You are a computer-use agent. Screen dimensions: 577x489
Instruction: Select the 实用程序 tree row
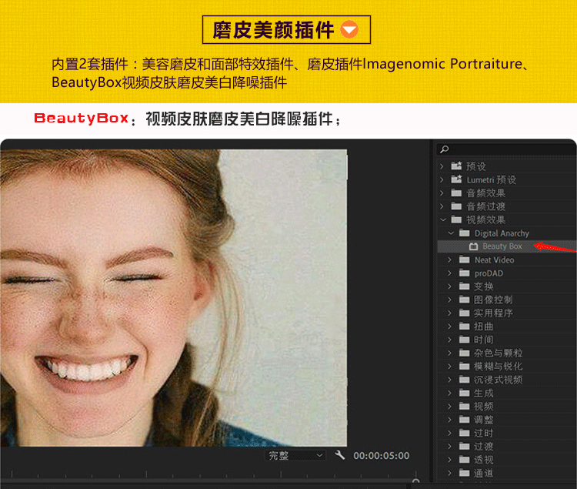coord(507,313)
